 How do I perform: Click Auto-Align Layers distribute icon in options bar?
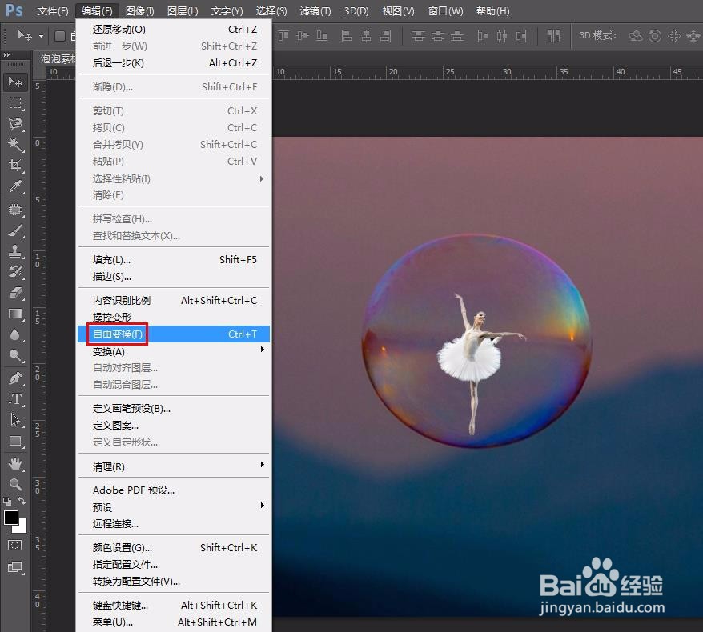click(554, 36)
